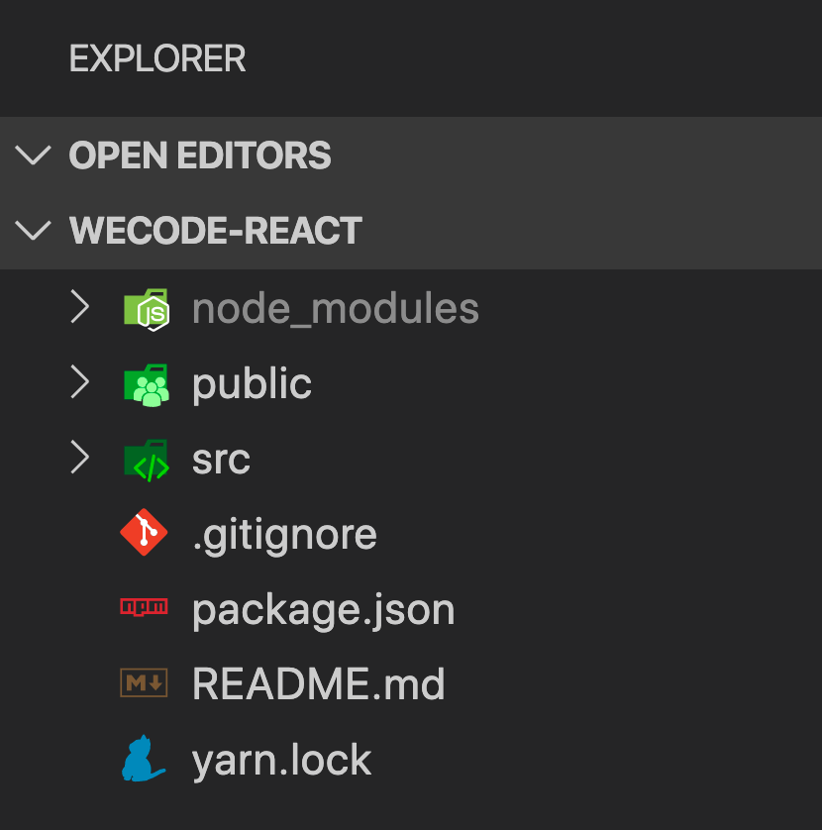Click the green public folder icon
The image size is (822, 830).
pyautogui.click(x=146, y=382)
